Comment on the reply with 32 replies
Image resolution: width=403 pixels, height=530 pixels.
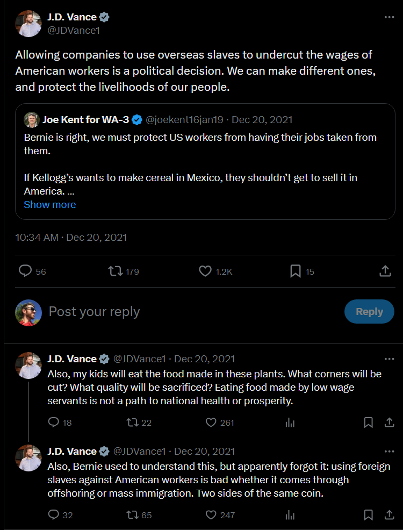coord(54,515)
